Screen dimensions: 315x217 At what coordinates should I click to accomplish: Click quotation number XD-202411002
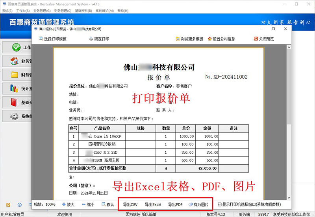pos(230,77)
